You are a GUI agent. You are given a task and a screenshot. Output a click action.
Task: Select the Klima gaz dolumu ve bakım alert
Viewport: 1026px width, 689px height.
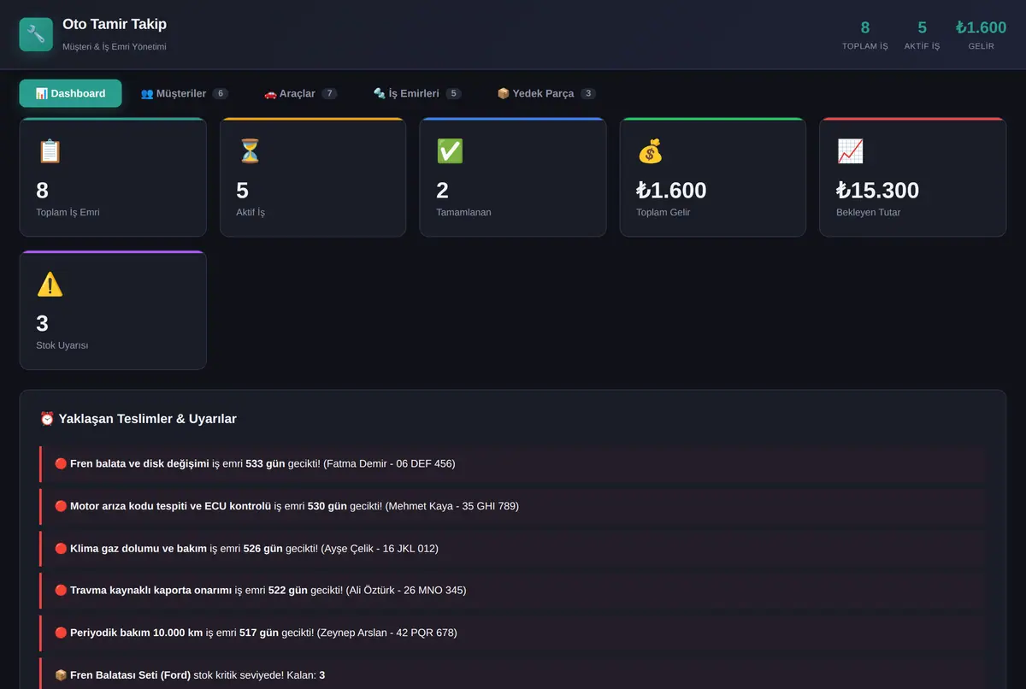[x=512, y=549]
